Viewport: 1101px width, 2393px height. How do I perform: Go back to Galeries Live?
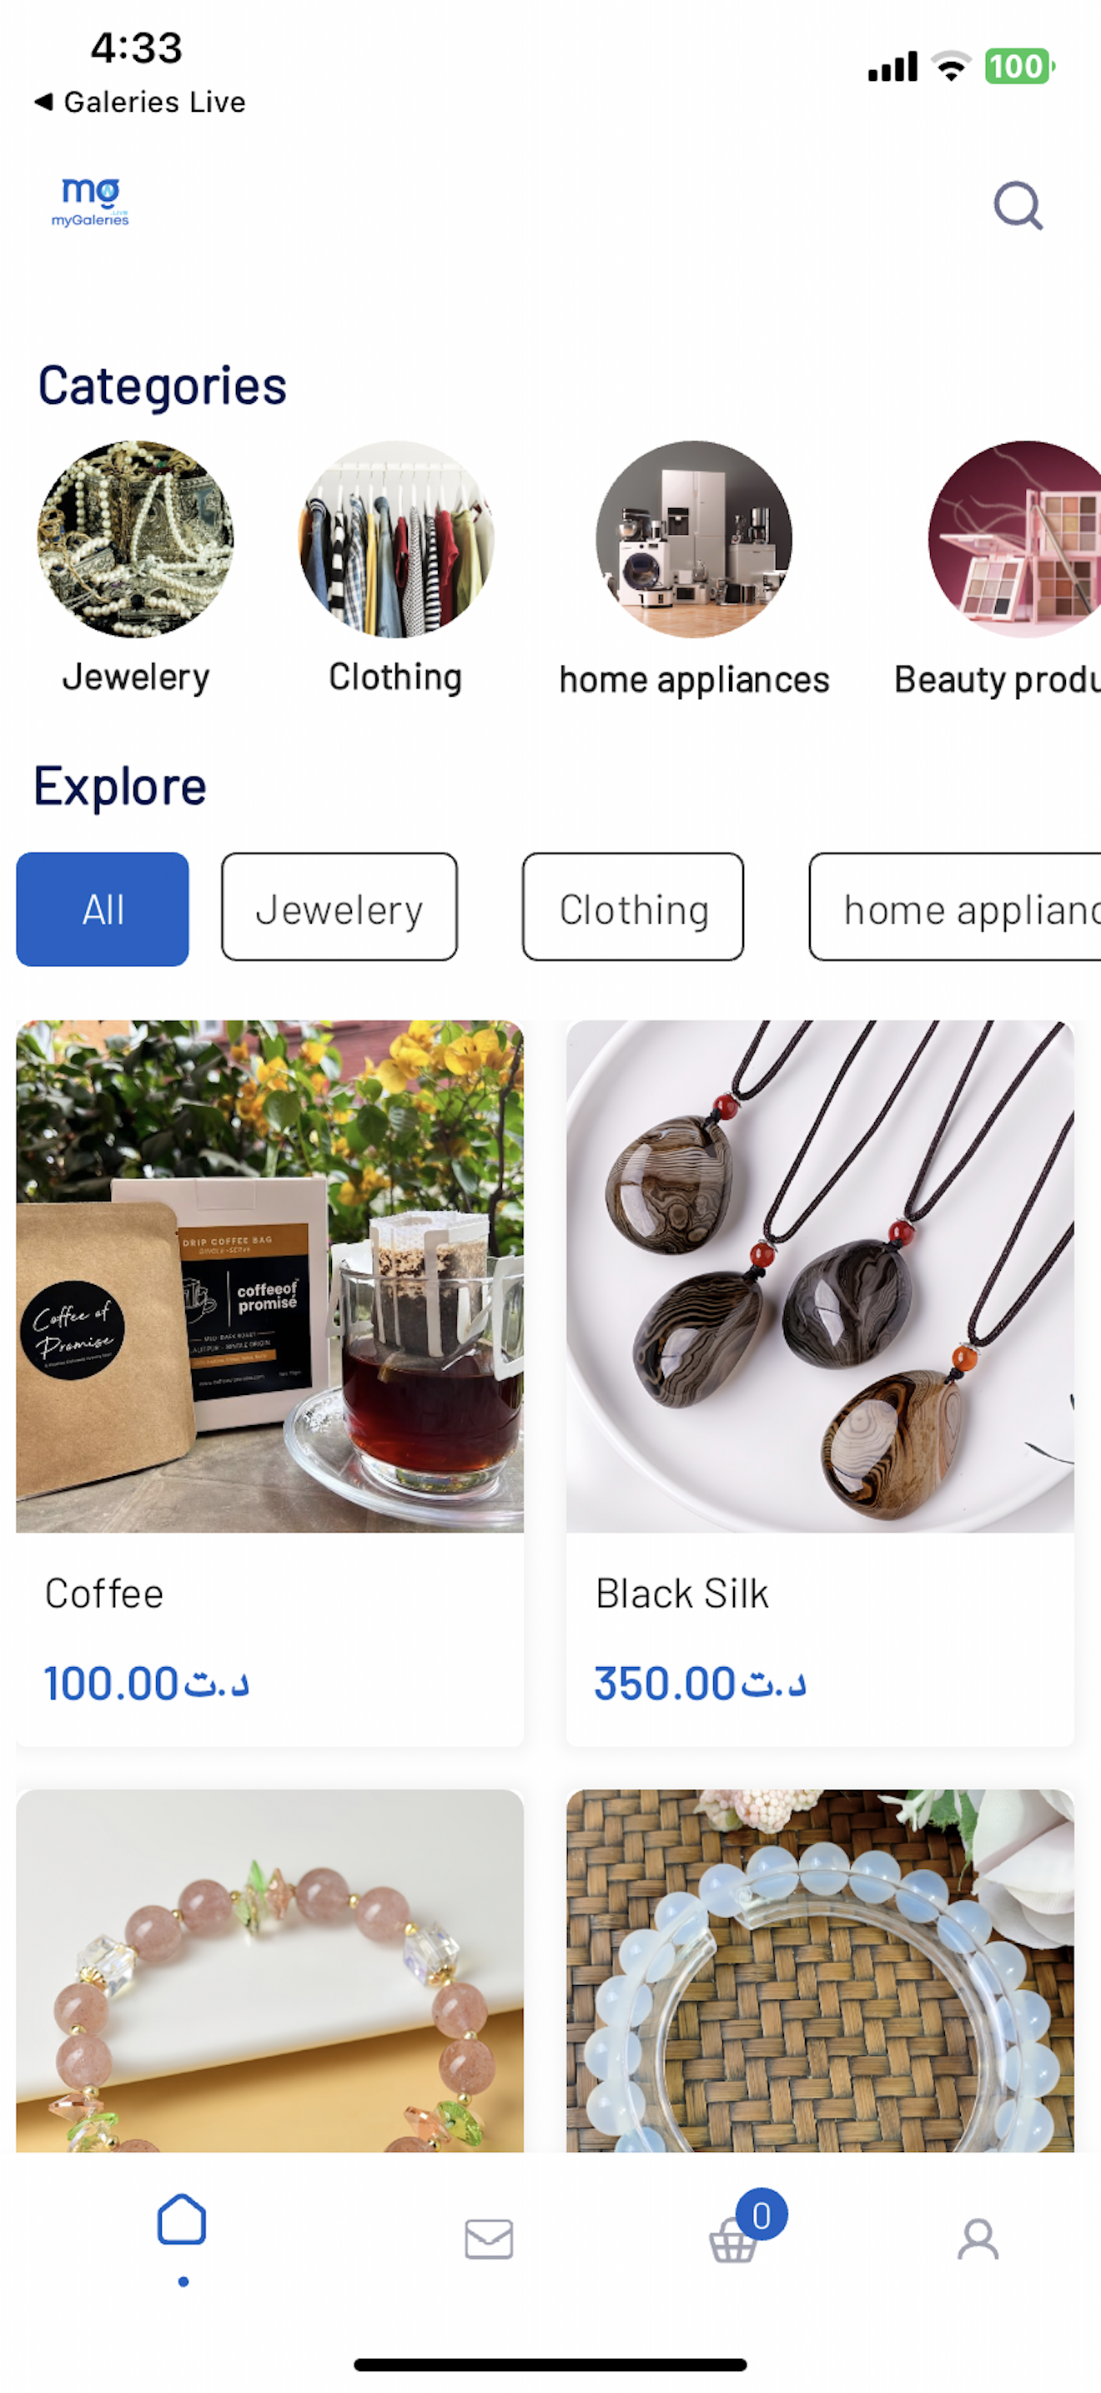pos(140,102)
